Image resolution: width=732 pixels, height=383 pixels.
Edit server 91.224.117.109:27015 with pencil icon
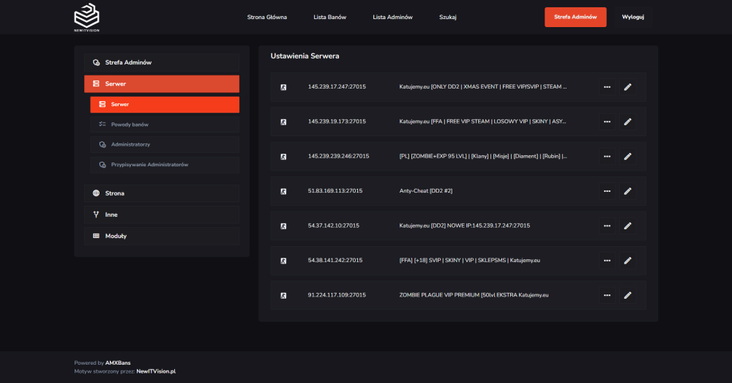coord(627,295)
